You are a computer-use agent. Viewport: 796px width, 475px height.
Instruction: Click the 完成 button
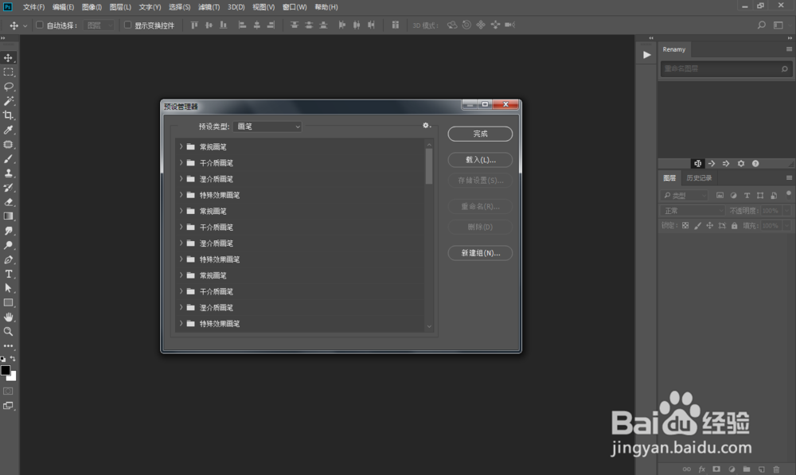[x=480, y=134]
